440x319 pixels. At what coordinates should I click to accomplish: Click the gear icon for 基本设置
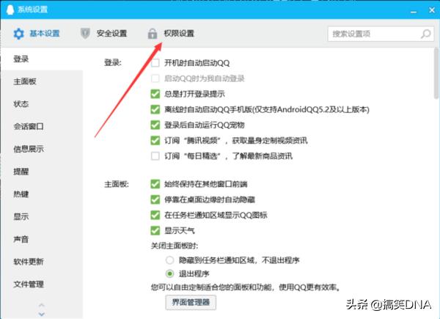point(18,34)
